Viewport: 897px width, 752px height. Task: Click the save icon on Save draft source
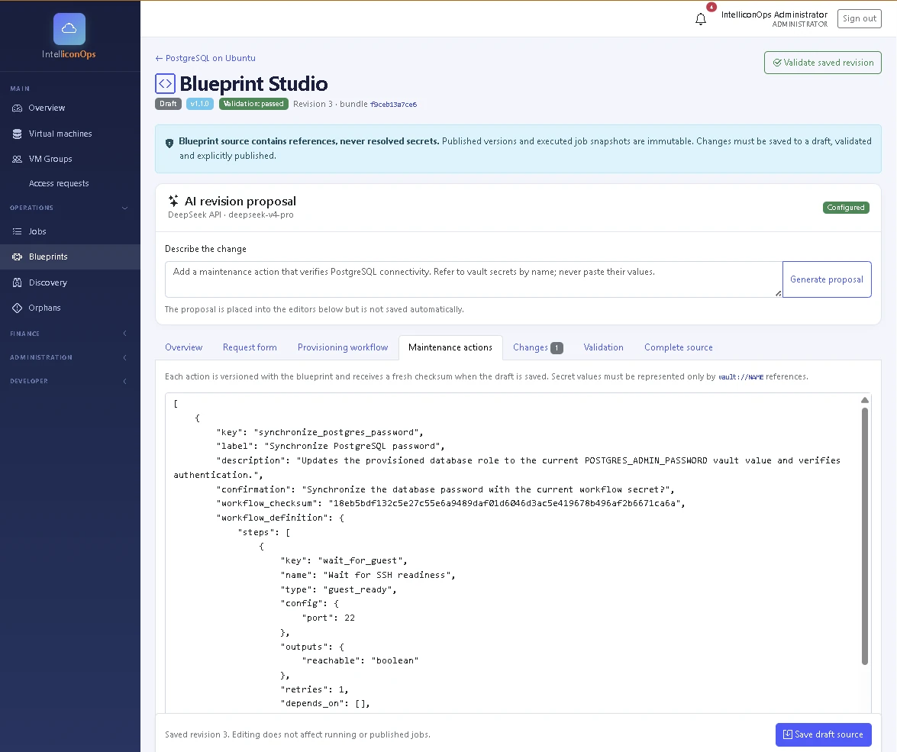coord(788,734)
